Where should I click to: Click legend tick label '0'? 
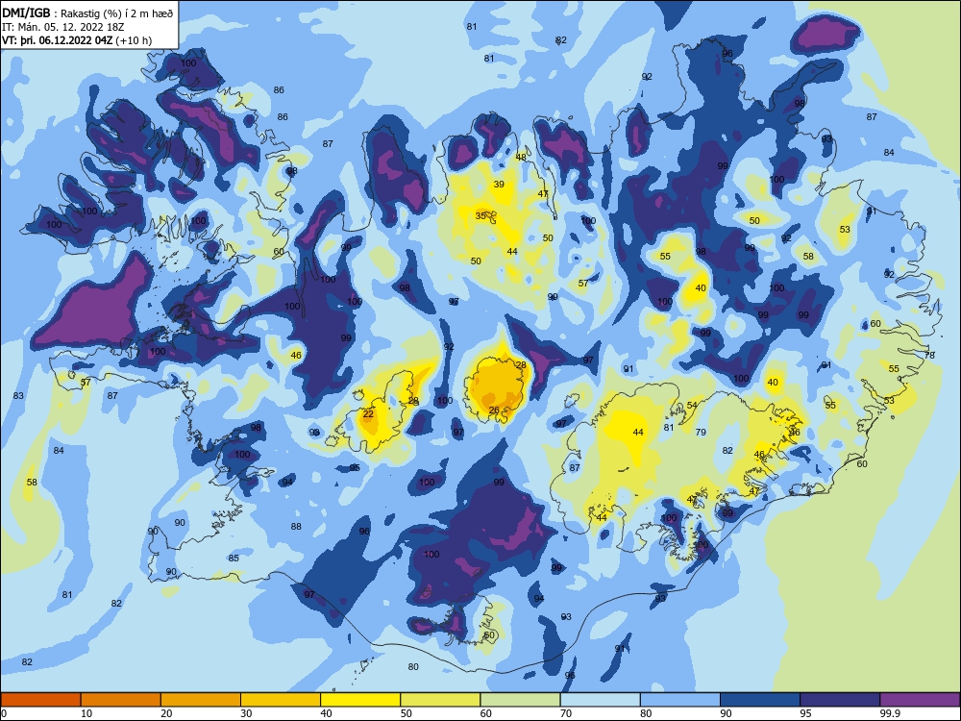click(x=4, y=713)
